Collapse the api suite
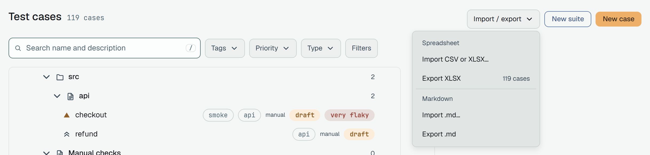Screen dimensions: 650x155 (57, 96)
